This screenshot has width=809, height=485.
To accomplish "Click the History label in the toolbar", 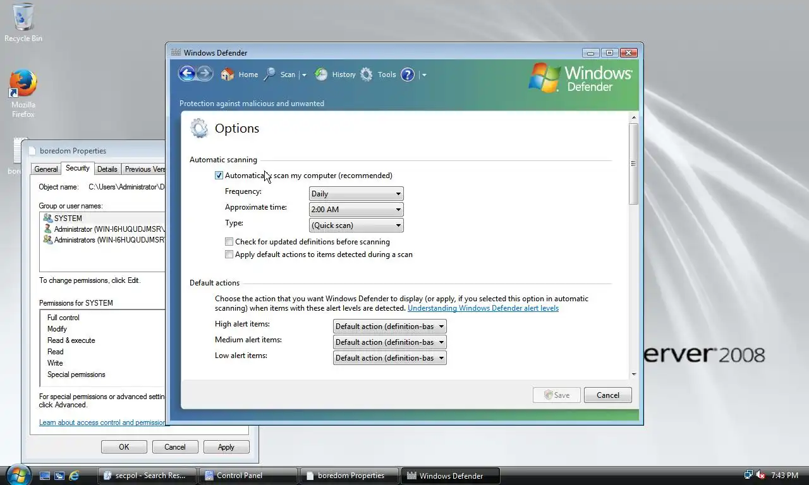I will [x=344, y=75].
